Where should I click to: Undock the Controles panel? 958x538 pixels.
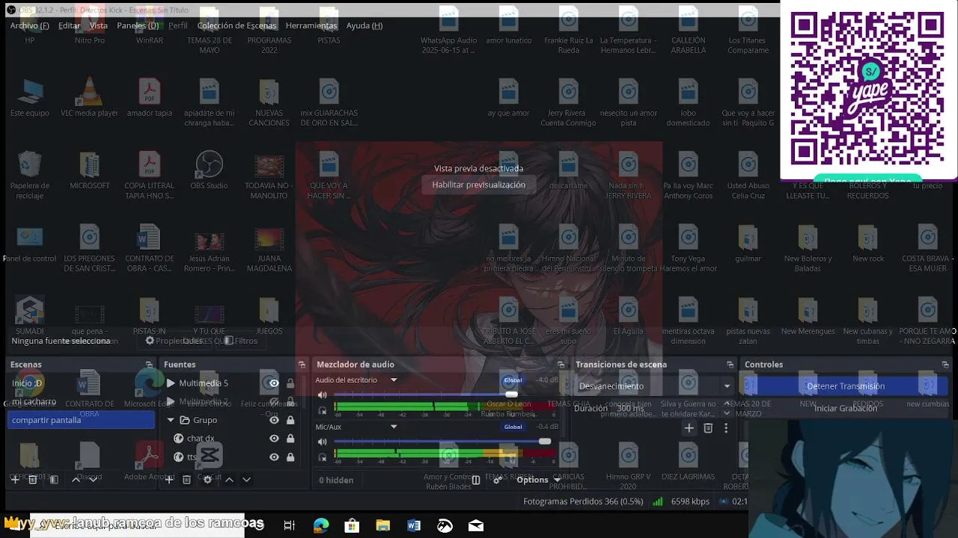point(945,365)
